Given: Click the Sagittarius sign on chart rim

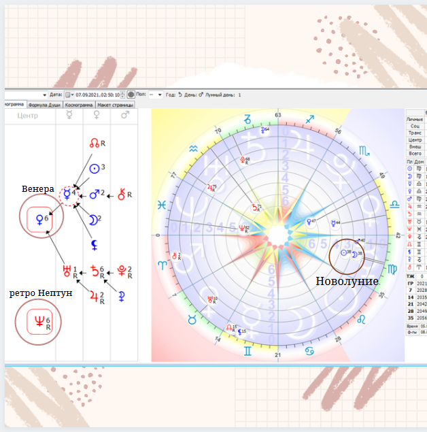Looking at the screenshot, I should (x=310, y=119).
